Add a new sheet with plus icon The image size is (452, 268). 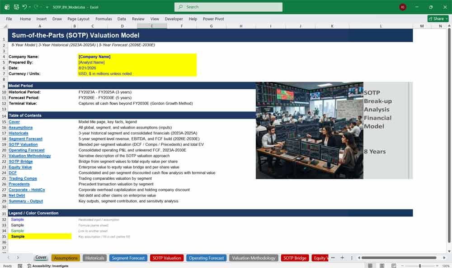342,258
